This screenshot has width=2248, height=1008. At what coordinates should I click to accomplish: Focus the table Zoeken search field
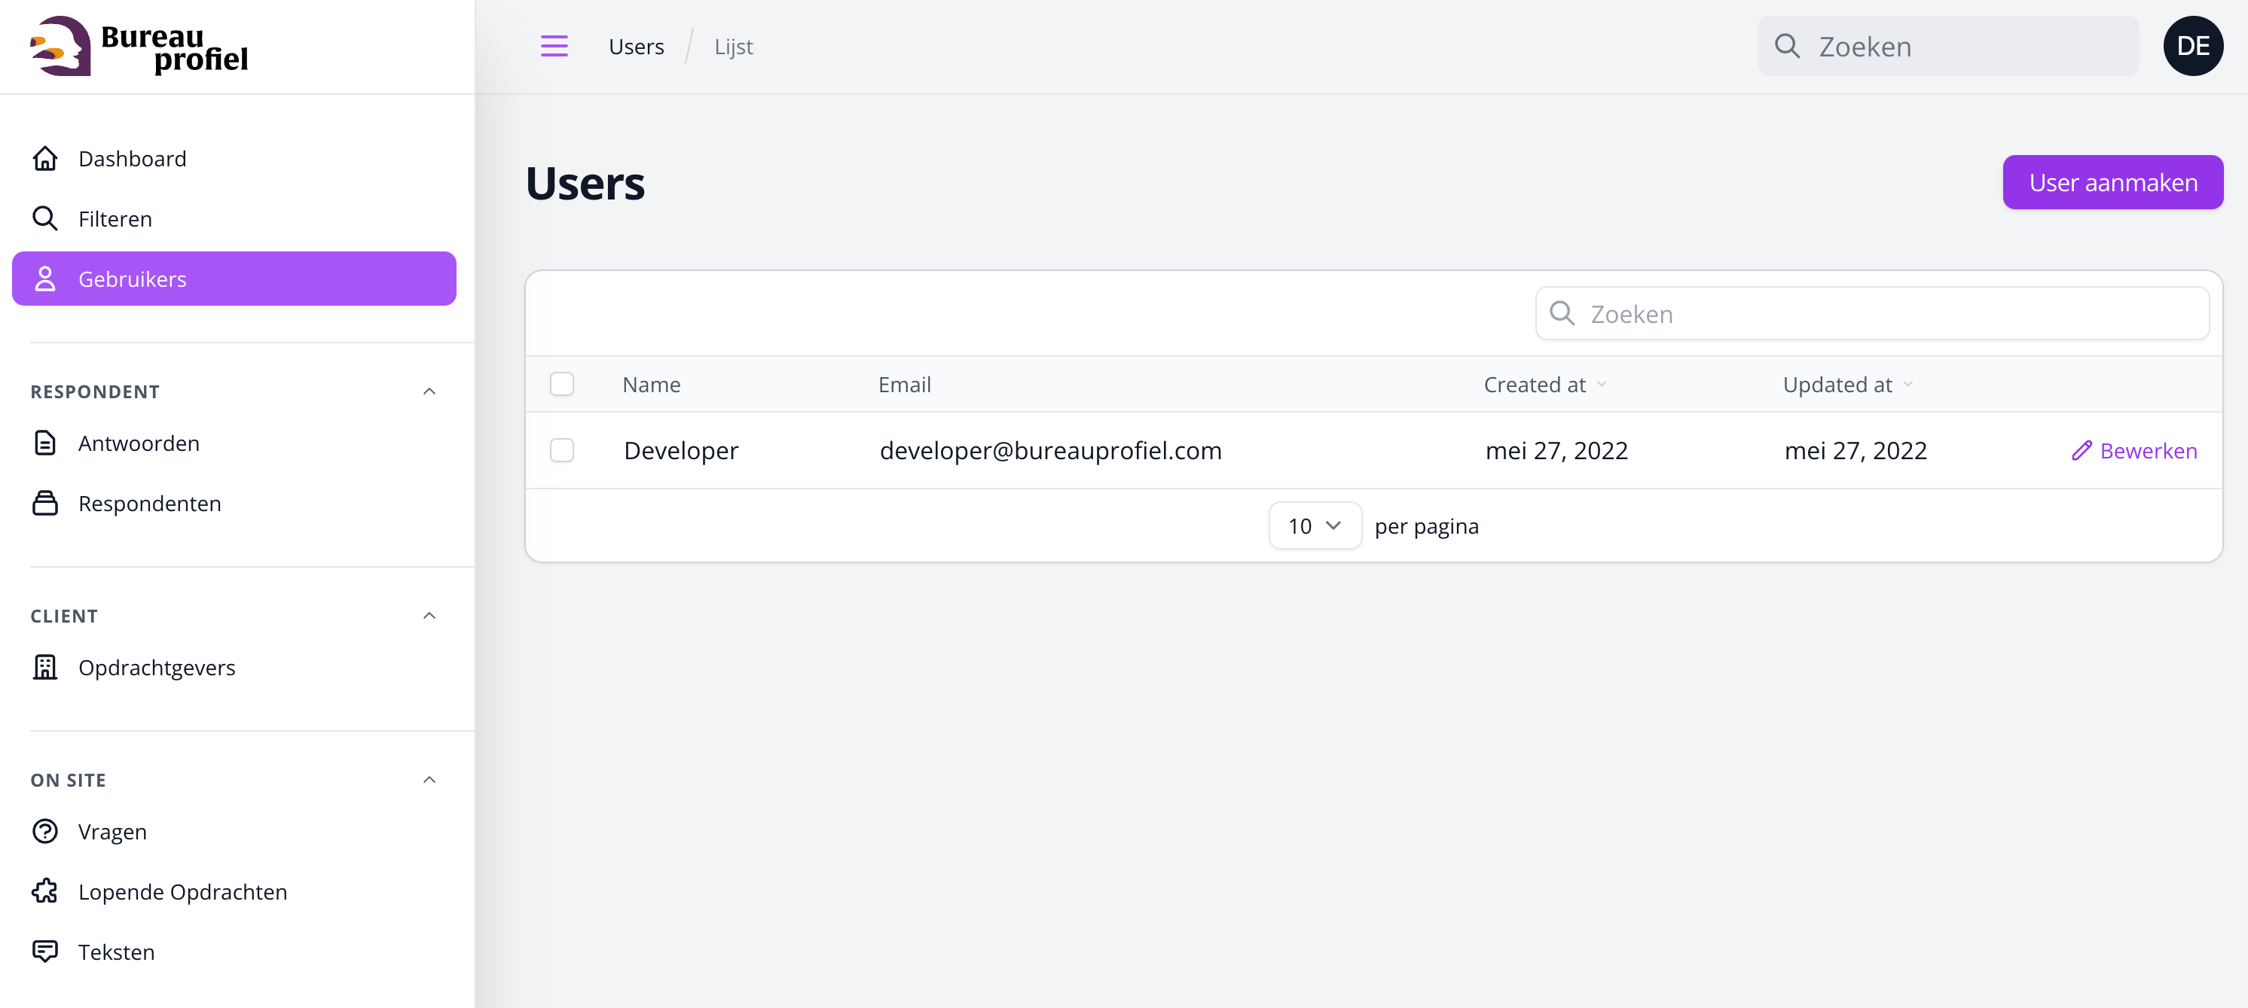(1872, 313)
